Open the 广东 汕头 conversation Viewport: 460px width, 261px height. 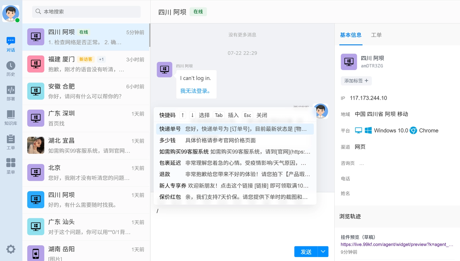coord(86,227)
